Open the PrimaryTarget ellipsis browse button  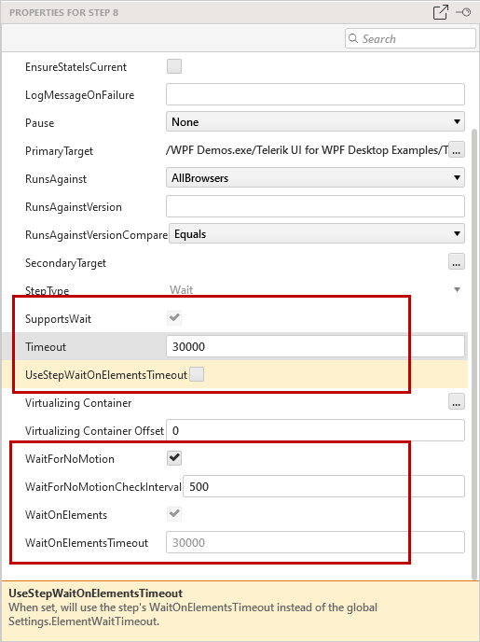457,150
